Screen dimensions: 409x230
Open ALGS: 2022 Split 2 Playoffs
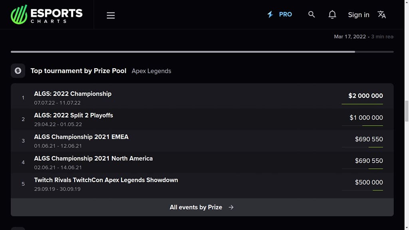[x=73, y=115]
